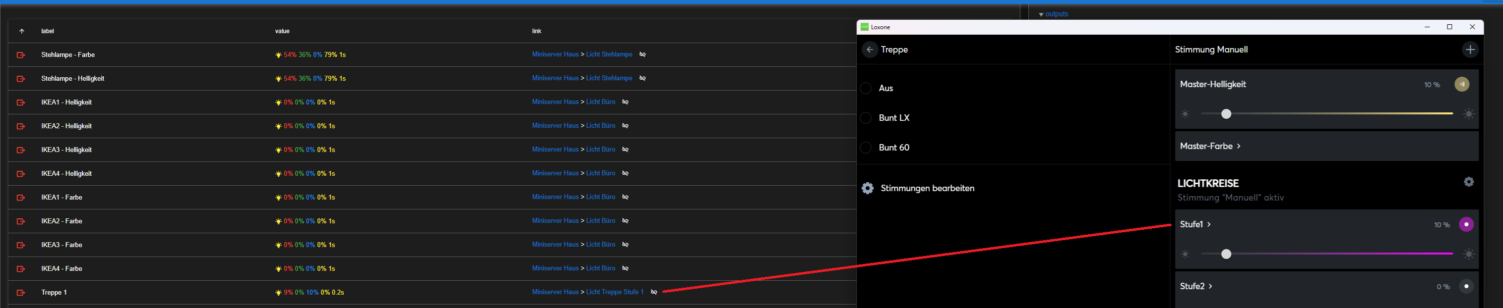This screenshot has width=1503, height=308.
Task: Go back with arrow next to Treppe
Action: tap(870, 50)
